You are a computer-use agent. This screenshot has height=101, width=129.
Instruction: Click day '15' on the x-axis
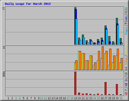(x=60, y=98)
